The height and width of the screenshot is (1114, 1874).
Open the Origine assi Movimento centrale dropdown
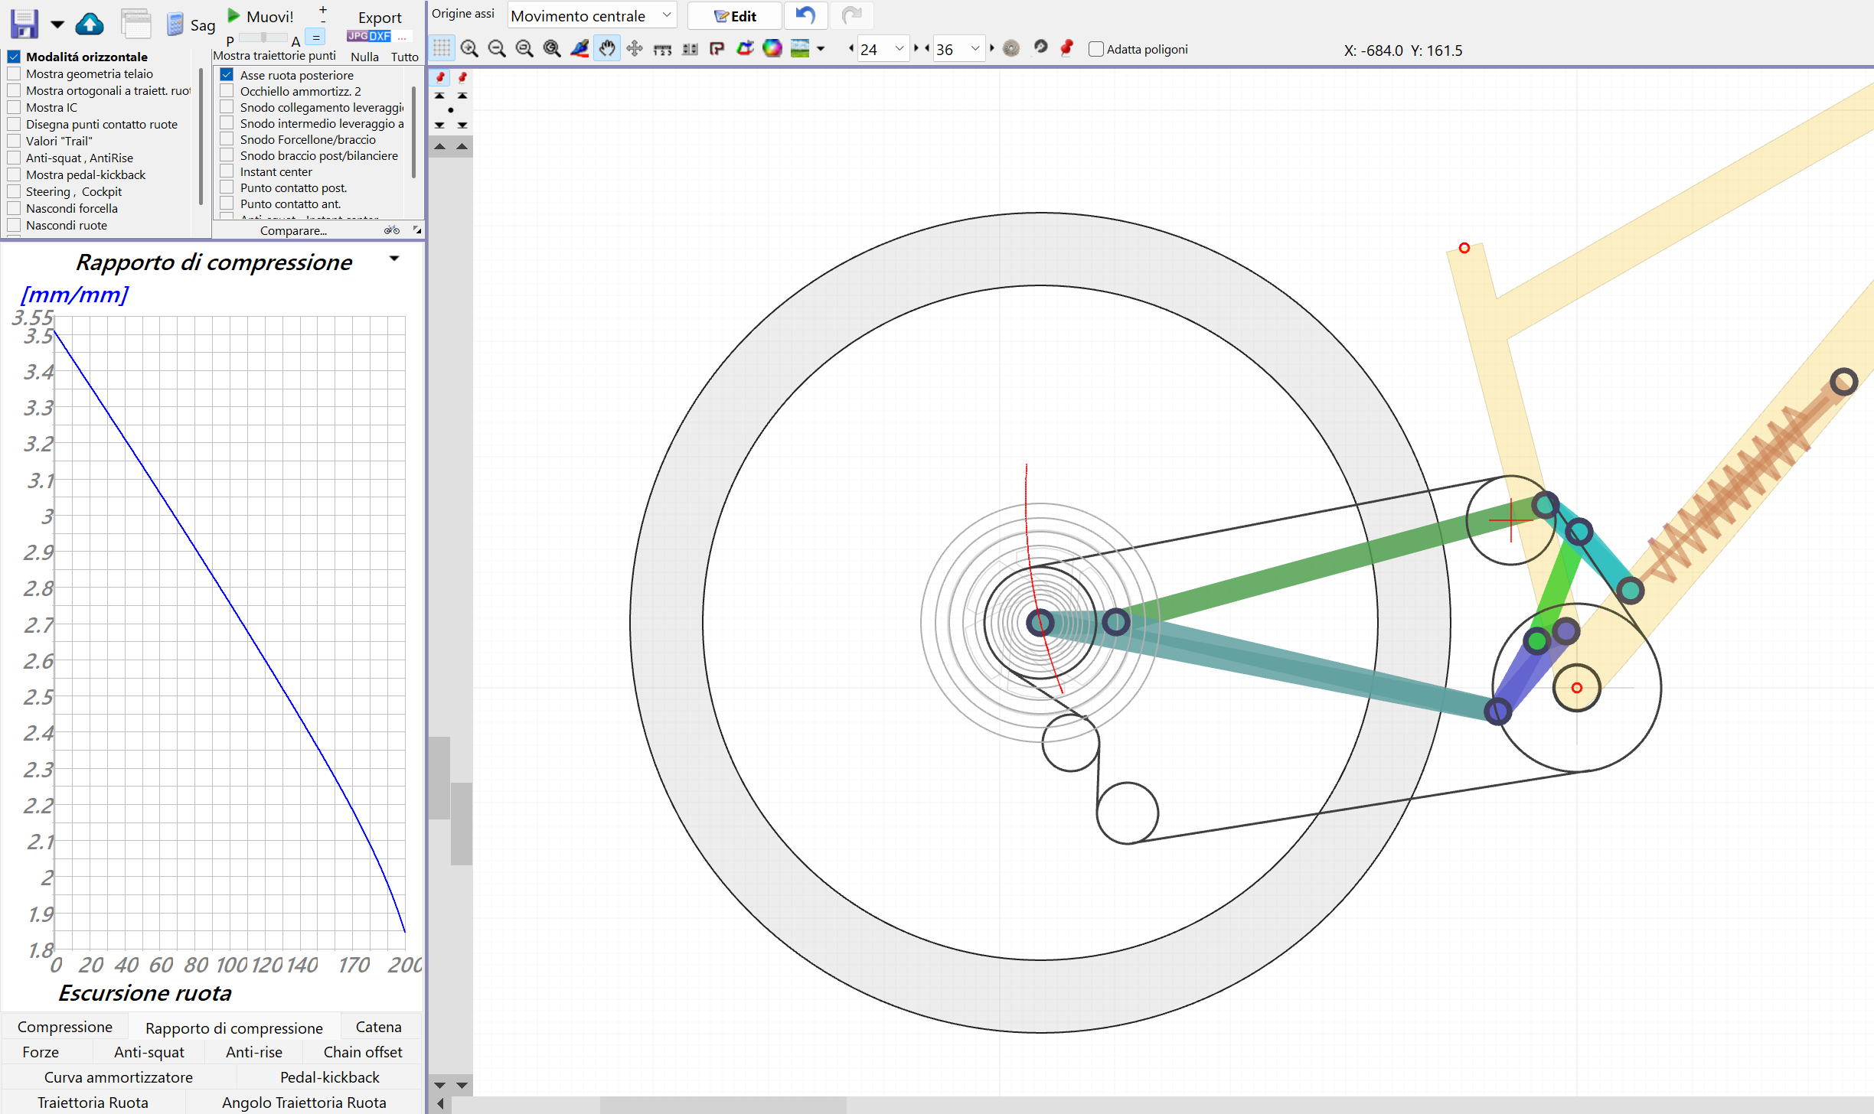click(x=592, y=15)
